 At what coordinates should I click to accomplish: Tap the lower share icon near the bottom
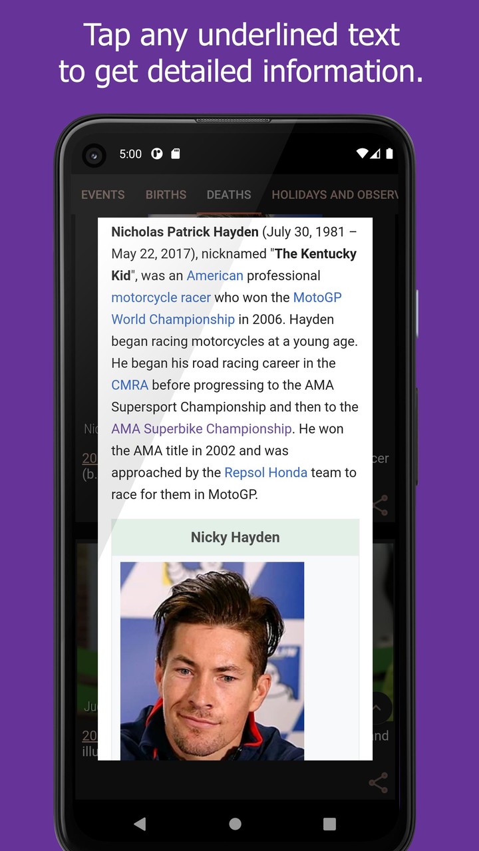click(x=378, y=782)
